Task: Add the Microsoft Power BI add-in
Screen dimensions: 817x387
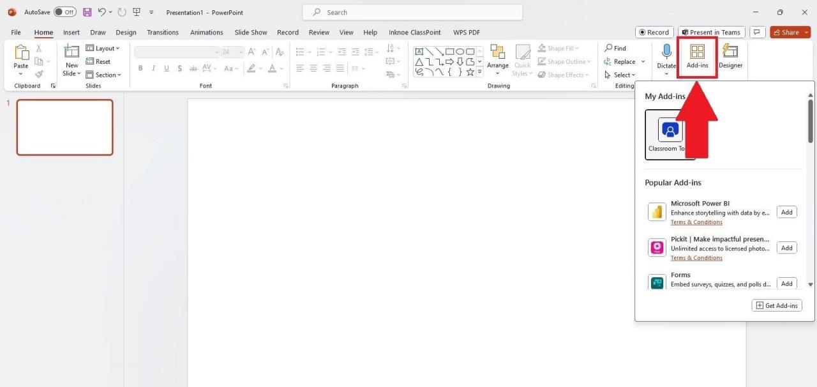Action: tap(786, 212)
